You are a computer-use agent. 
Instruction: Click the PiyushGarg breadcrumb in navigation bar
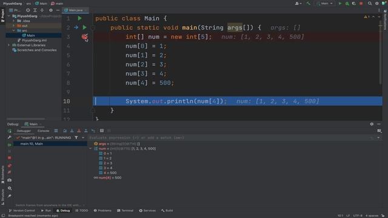12,4
